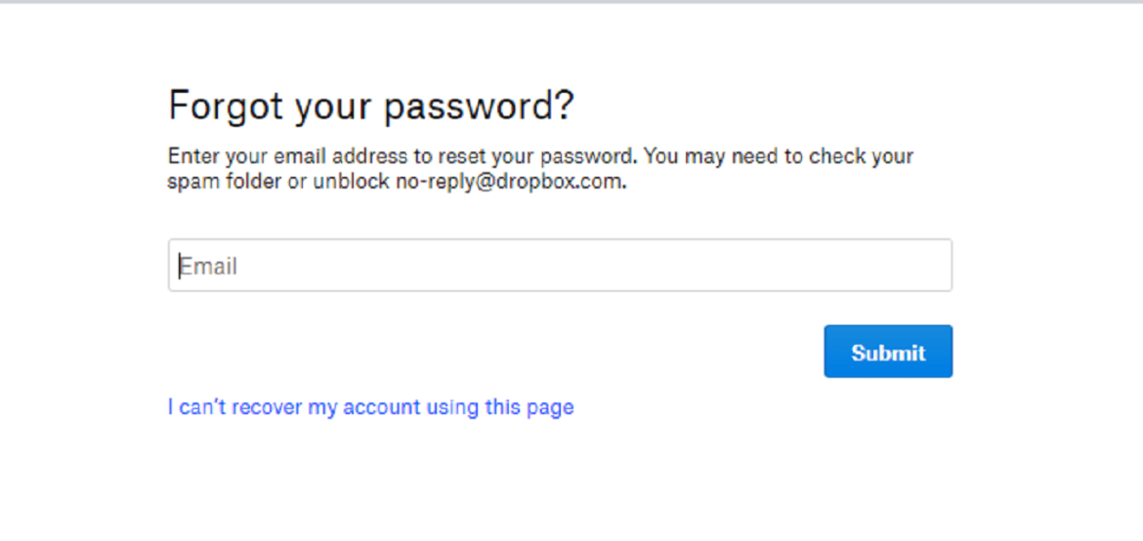Click the "spam folder" text in instructions
This screenshot has width=1143, height=541.
pyautogui.click(x=224, y=183)
